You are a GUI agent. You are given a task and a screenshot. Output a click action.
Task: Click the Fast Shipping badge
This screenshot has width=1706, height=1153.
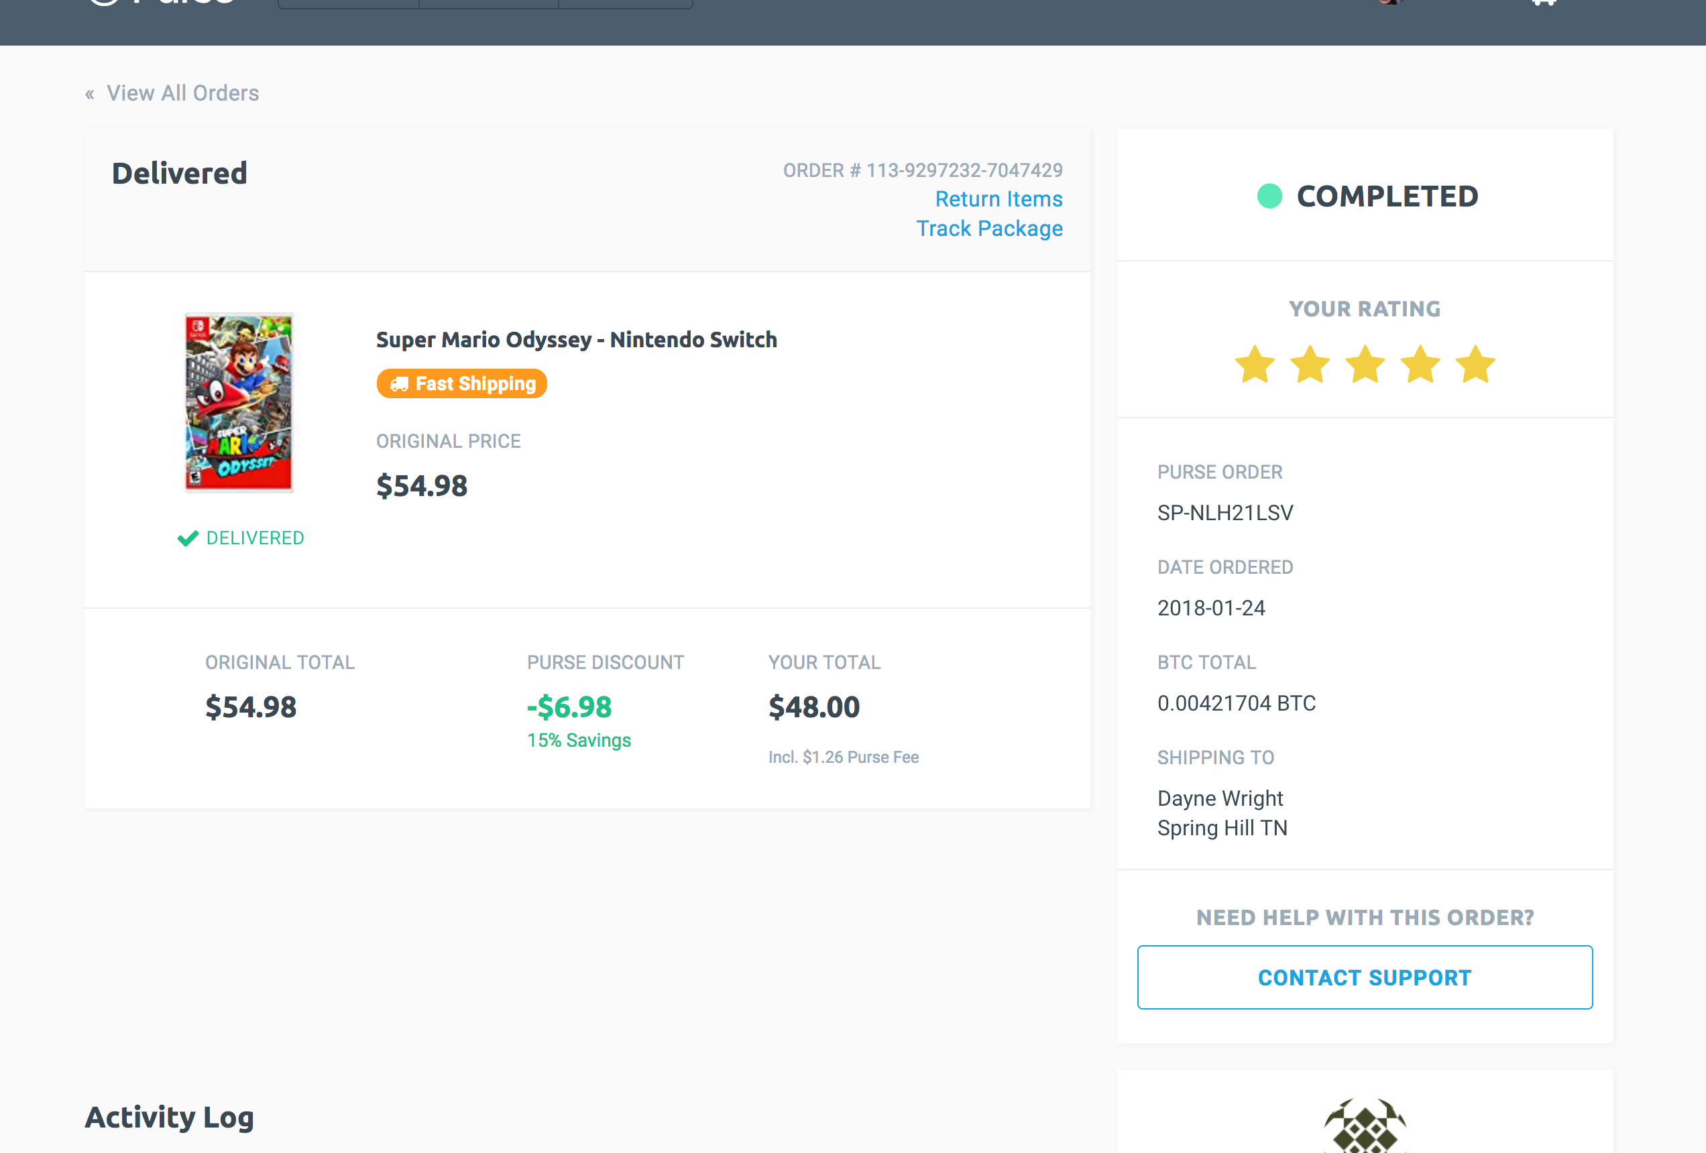pos(462,383)
